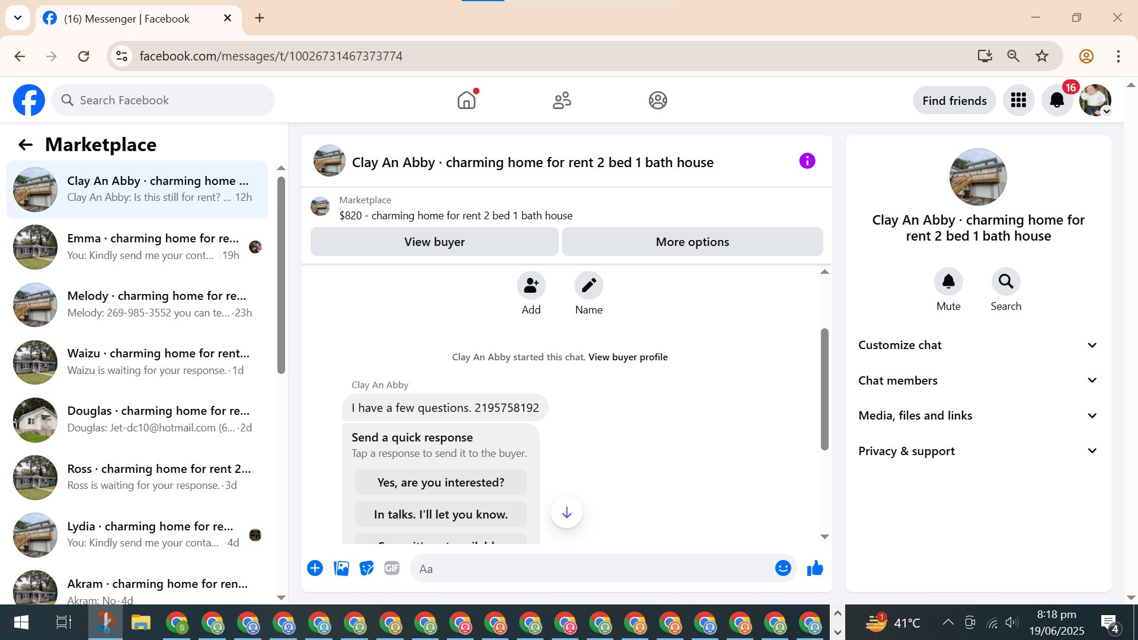Image resolution: width=1138 pixels, height=640 pixels.
Task: Go to the Home feed icon
Action: (x=467, y=100)
